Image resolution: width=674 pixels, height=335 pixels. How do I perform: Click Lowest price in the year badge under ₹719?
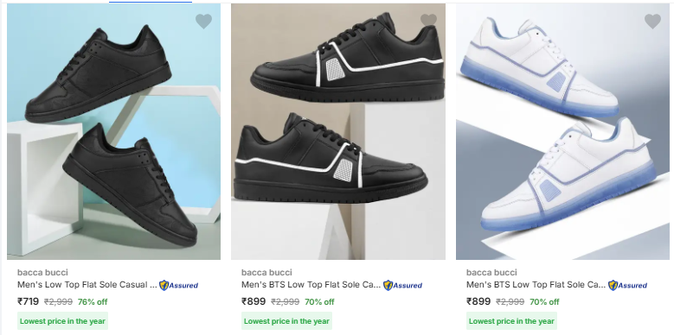pos(63,321)
